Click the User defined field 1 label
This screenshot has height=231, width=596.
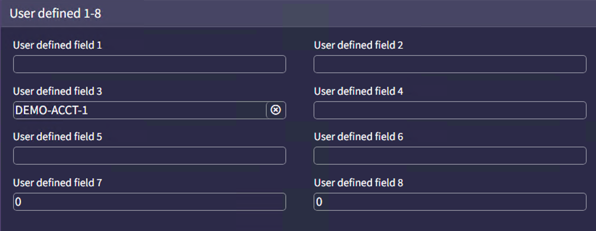pyautogui.click(x=57, y=45)
